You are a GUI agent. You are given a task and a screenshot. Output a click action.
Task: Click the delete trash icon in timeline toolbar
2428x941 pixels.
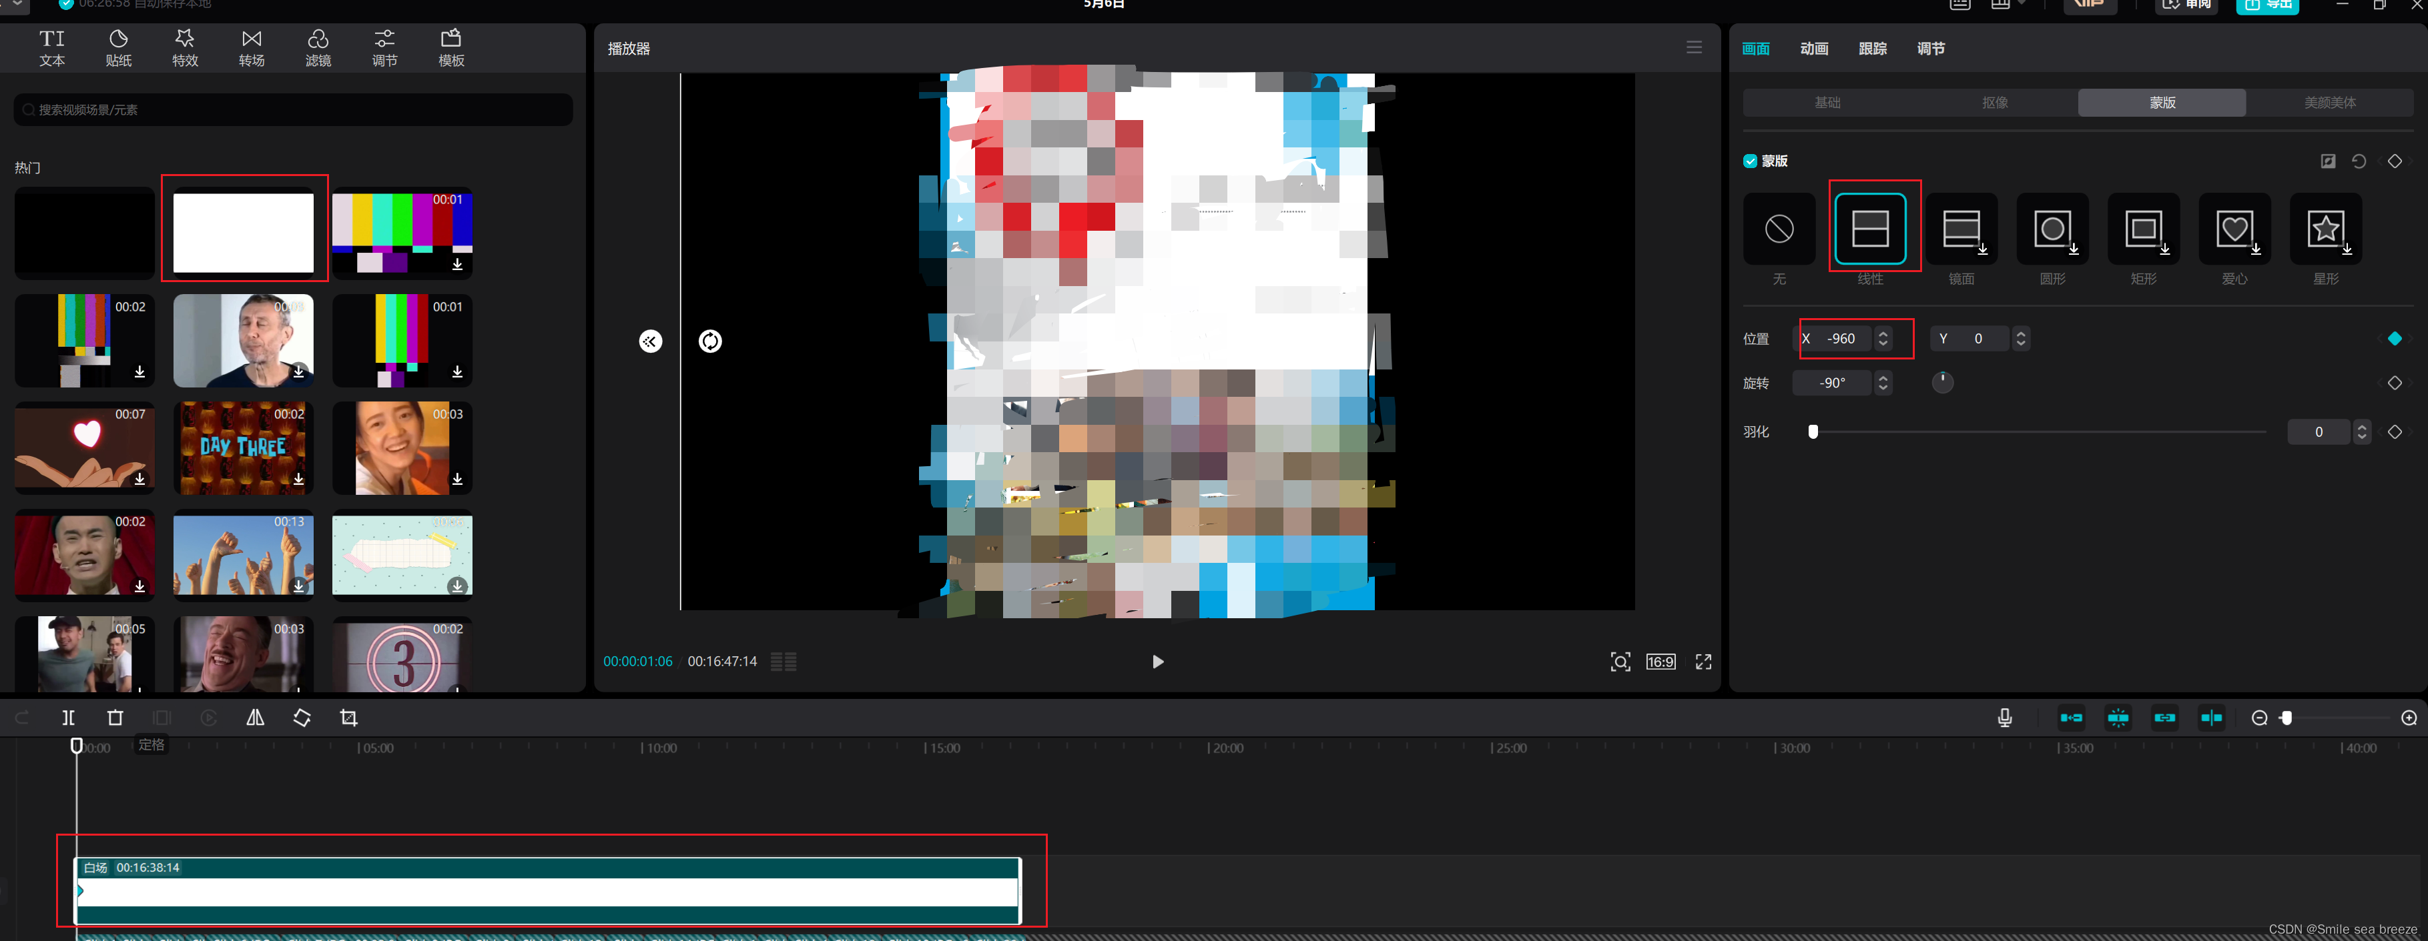[115, 718]
